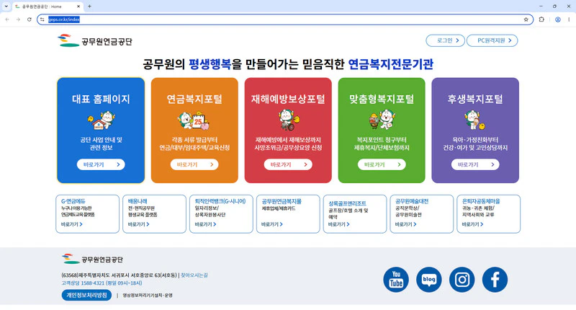
Task: Open 배움나래 바로가기 link
Action: (x=138, y=224)
